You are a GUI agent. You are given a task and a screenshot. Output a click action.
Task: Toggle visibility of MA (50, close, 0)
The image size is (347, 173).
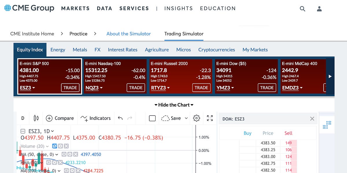(64, 155)
